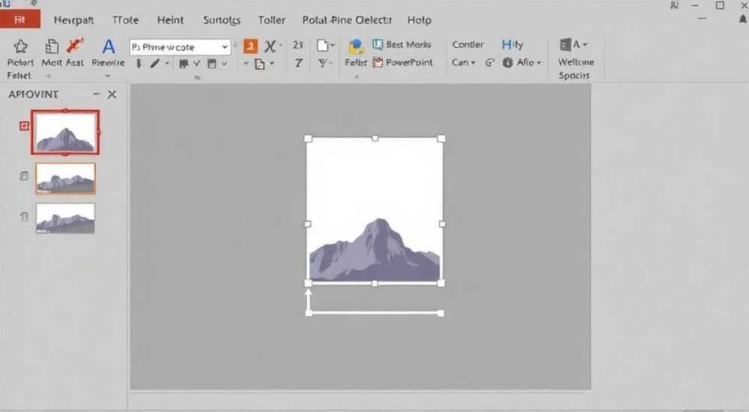
Task: Click the PowerPoint calendar icon
Action: [377, 62]
